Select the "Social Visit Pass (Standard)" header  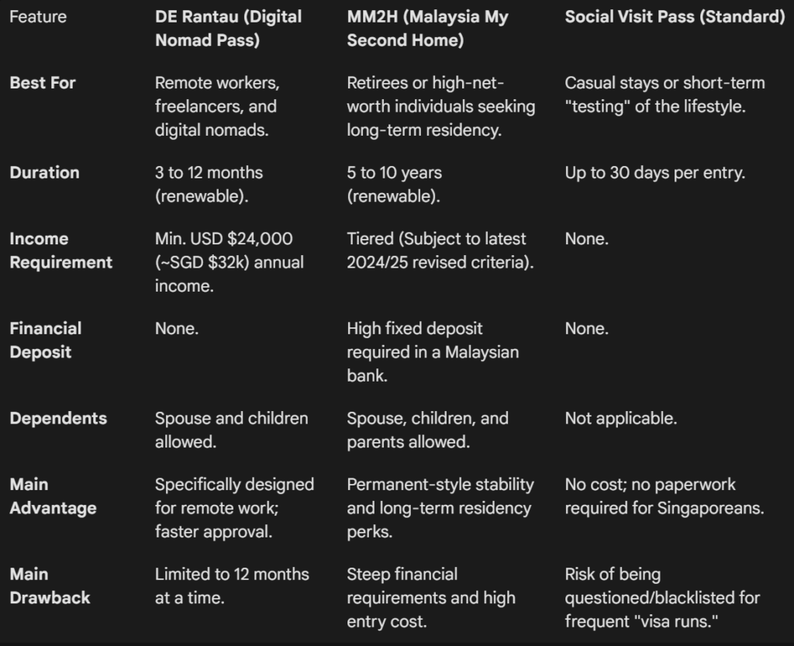tap(675, 17)
